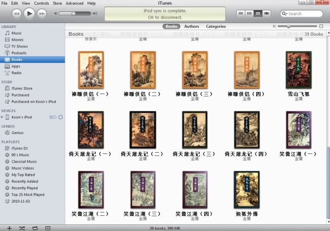Create a new playlist with plus button
Image resolution: width=330 pixels, height=231 pixels.
[x=9, y=228]
